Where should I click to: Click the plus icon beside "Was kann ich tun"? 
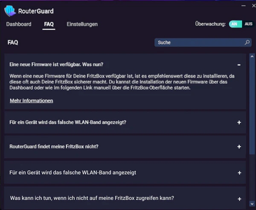point(239,199)
